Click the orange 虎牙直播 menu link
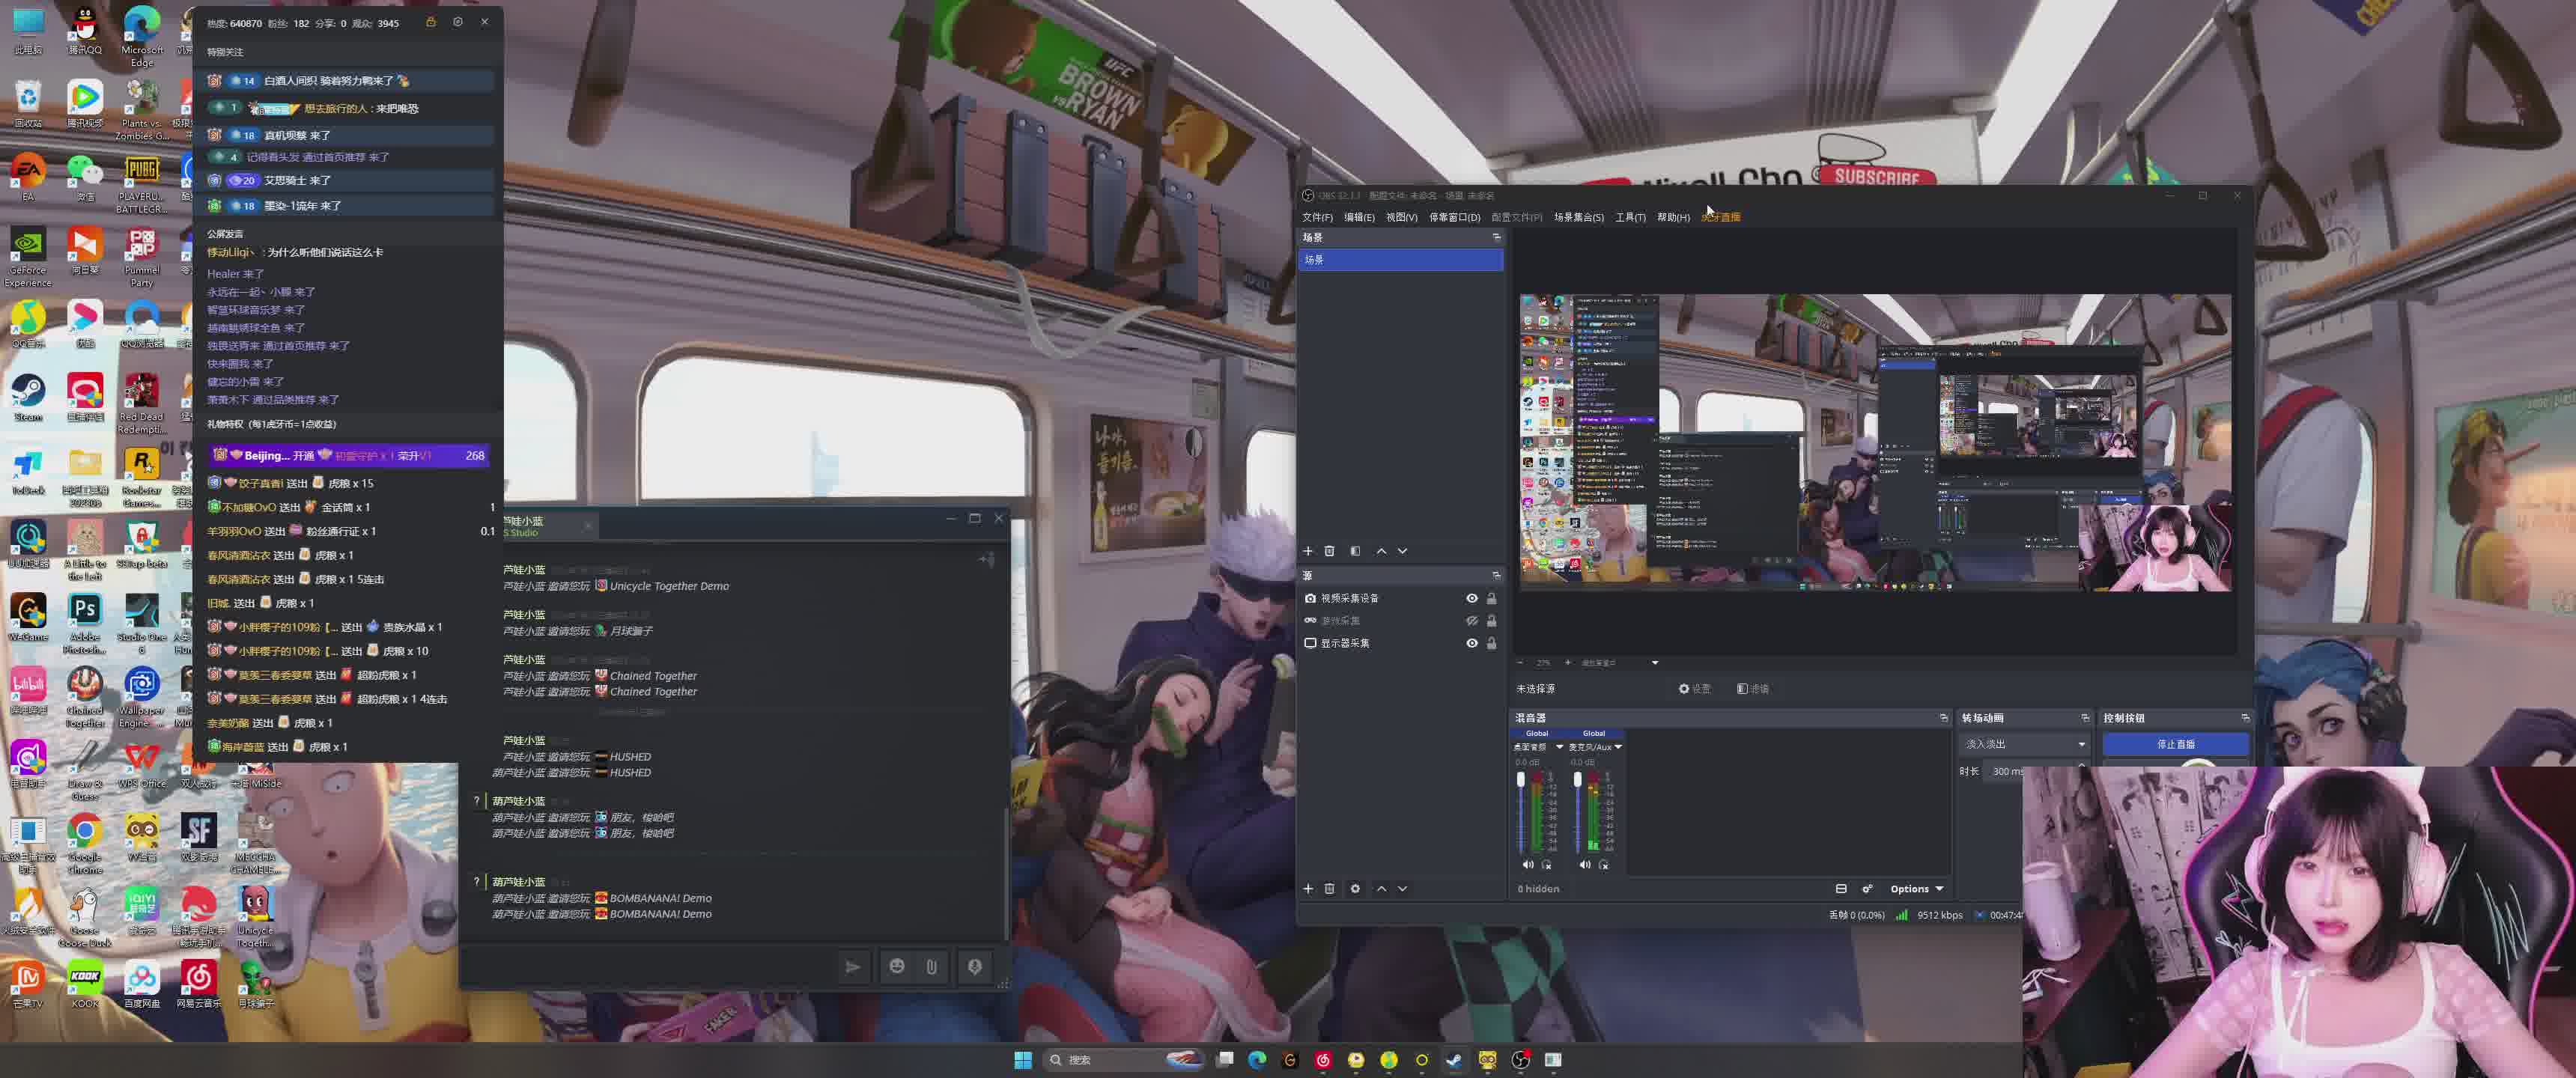 [1720, 217]
